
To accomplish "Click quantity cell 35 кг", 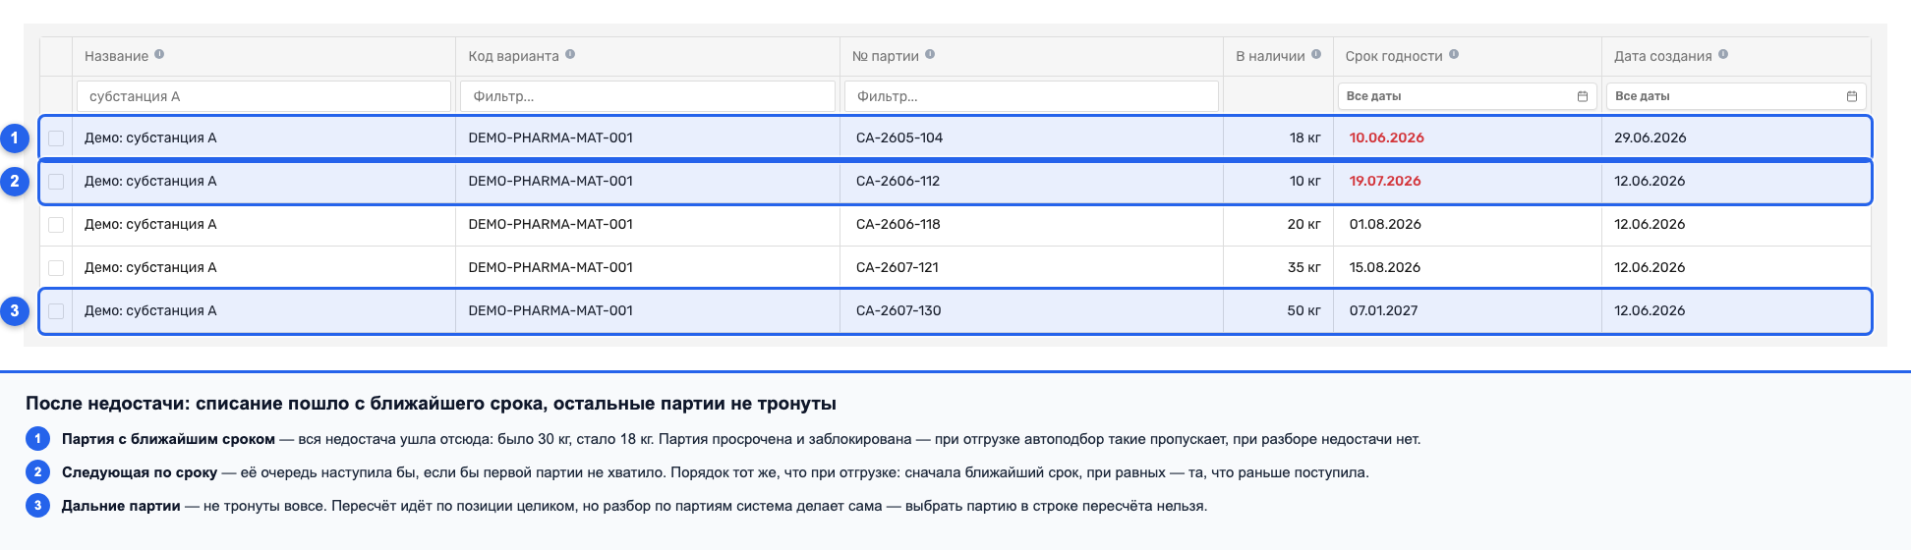I will (x=1304, y=267).
